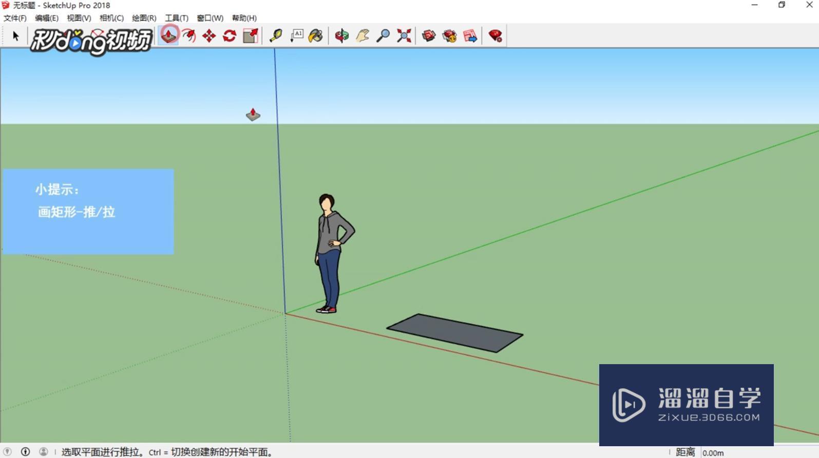Click the Zoom Extents tool
The height and width of the screenshot is (458, 819).
[404, 35]
